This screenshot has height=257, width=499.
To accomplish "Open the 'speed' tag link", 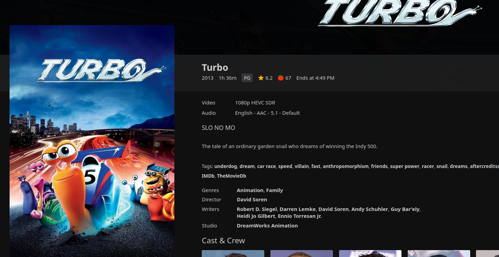I will 285,166.
